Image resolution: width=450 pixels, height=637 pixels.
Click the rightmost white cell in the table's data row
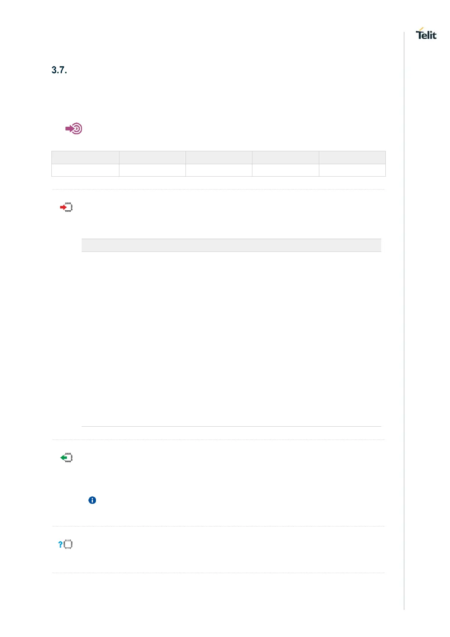352,170
